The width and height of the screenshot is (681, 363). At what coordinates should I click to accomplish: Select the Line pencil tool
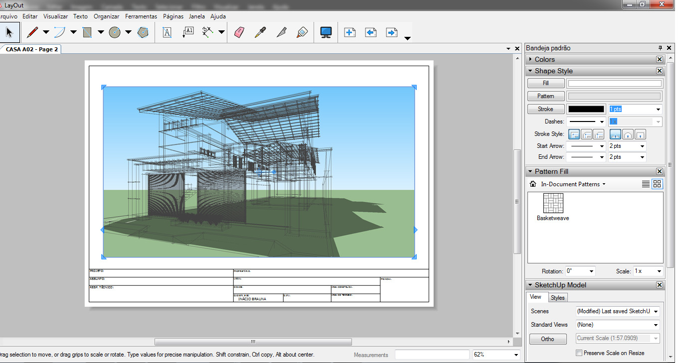click(32, 32)
